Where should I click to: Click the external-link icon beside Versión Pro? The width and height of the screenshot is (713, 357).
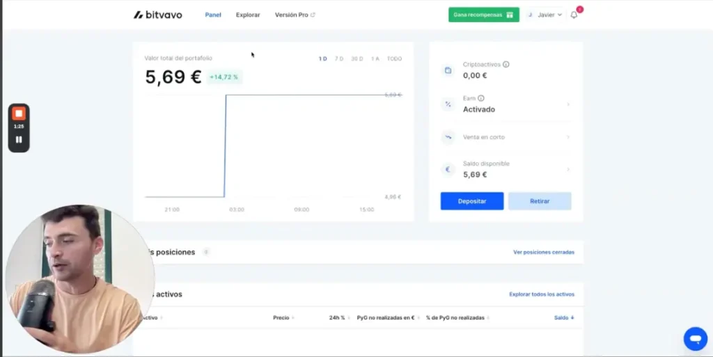tap(313, 15)
